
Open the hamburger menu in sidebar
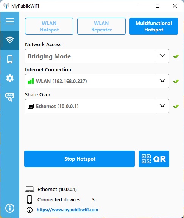click(x=10, y=21)
